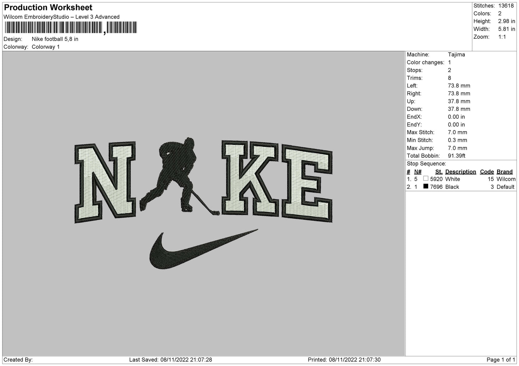The height and width of the screenshot is (366, 519).
Task: Click the Nike embroidery design preview
Action: click(x=204, y=204)
